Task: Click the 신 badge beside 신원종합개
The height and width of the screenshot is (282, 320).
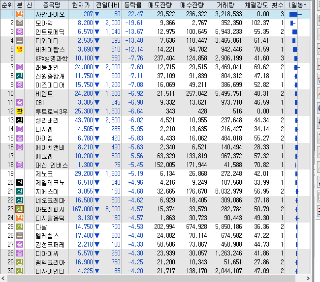Action: (x=20, y=76)
